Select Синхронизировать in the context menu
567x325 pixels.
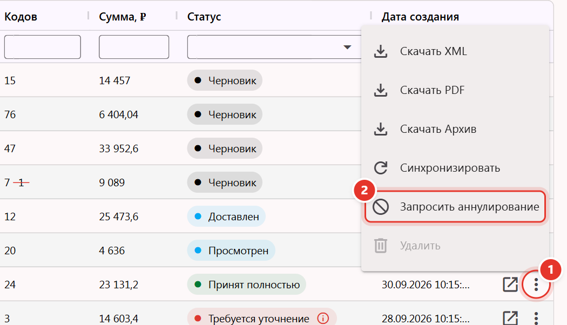coord(455,168)
